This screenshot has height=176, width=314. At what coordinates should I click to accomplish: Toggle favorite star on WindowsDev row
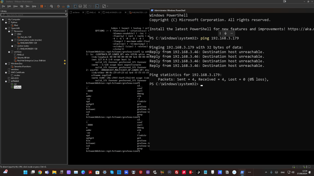pos(65,64)
